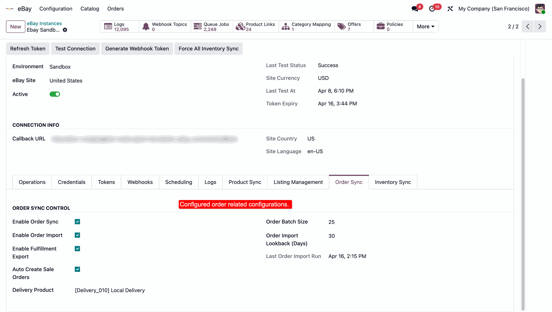Switch to the Listing Management tab

pyautogui.click(x=298, y=182)
